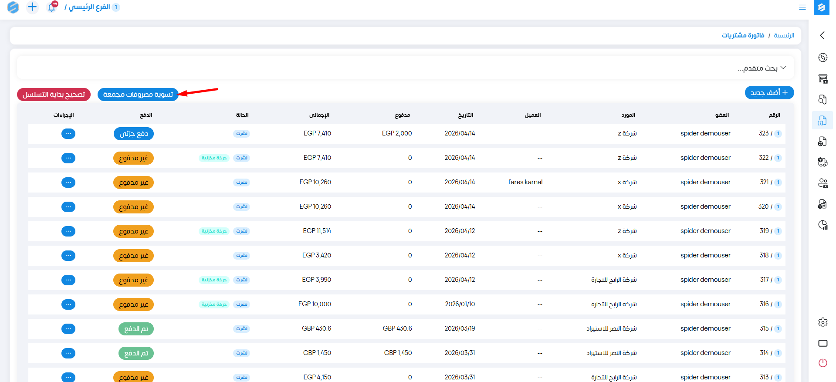
Task: Collapse sidebar with the back chevron
Action: [822, 35]
